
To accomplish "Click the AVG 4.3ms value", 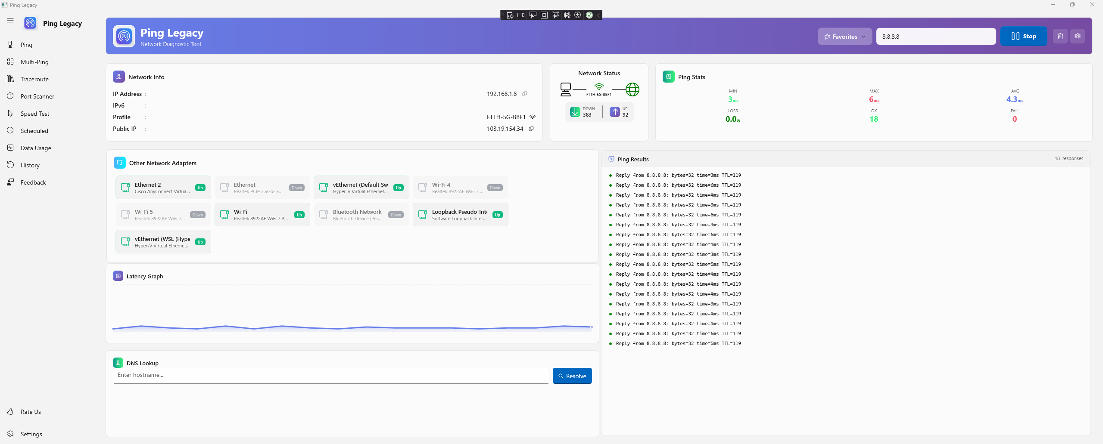I will 1015,99.
